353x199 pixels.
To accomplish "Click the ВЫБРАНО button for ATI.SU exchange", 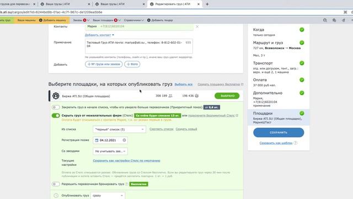I will coord(227,96).
